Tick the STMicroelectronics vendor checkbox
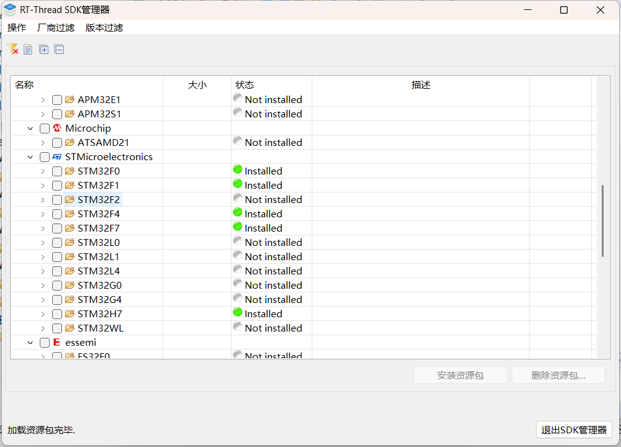The width and height of the screenshot is (621, 447). coord(45,157)
